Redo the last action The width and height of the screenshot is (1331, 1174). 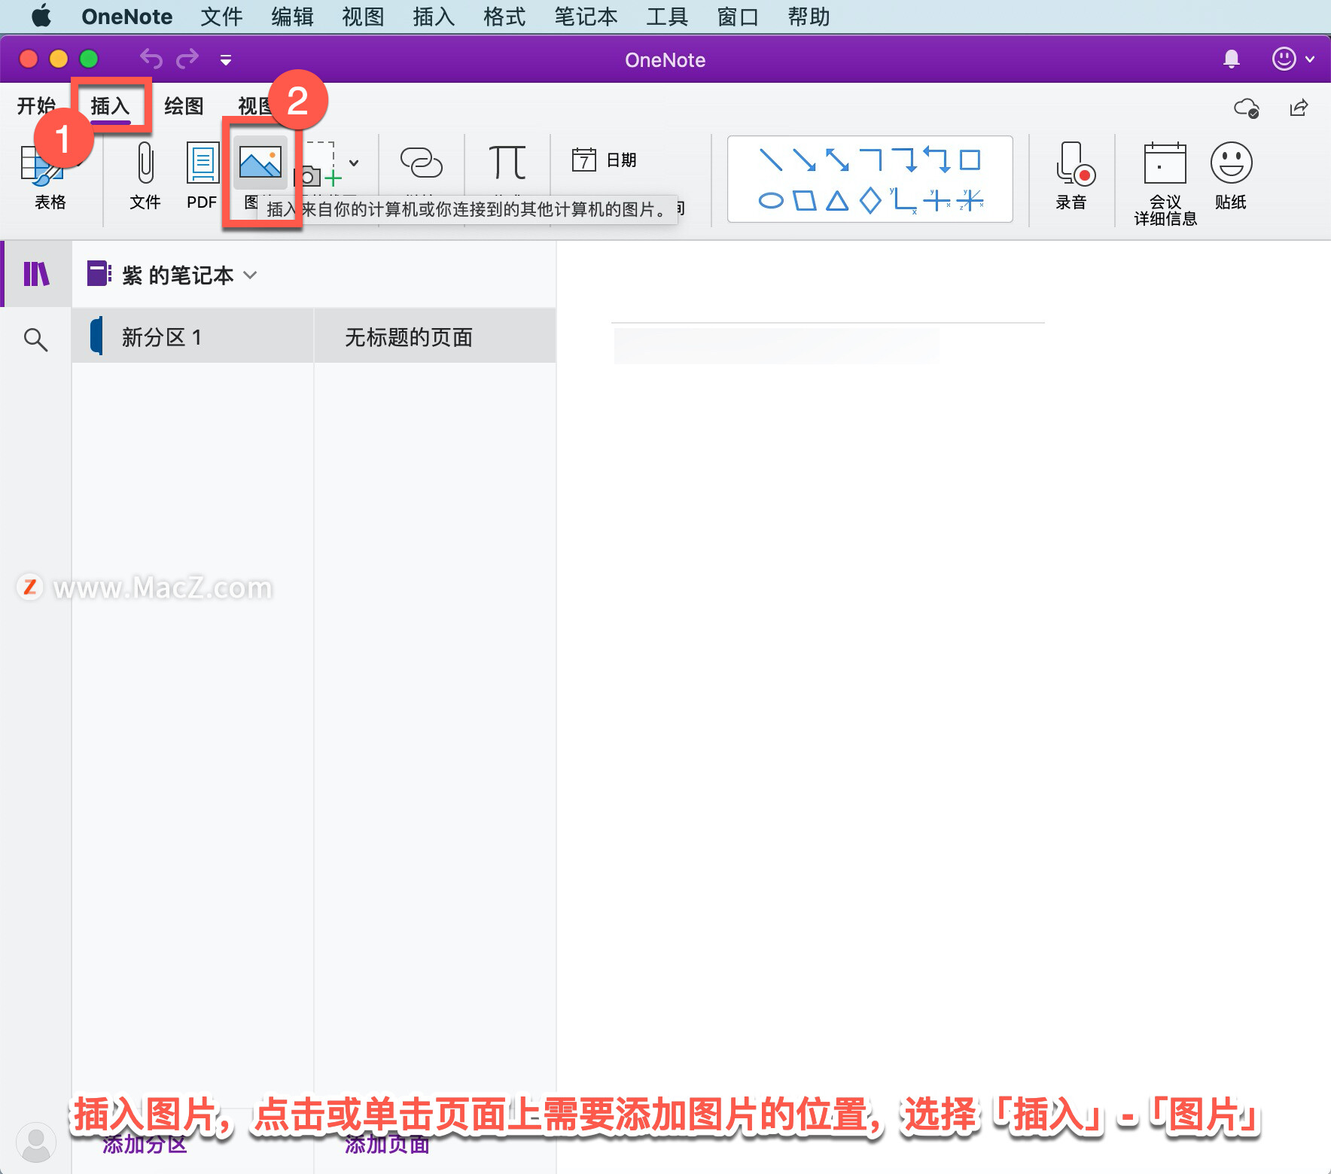pos(187,58)
